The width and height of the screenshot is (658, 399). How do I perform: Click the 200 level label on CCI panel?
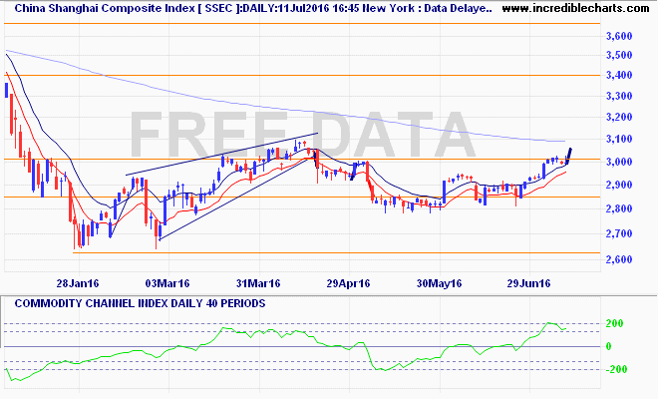(614, 325)
